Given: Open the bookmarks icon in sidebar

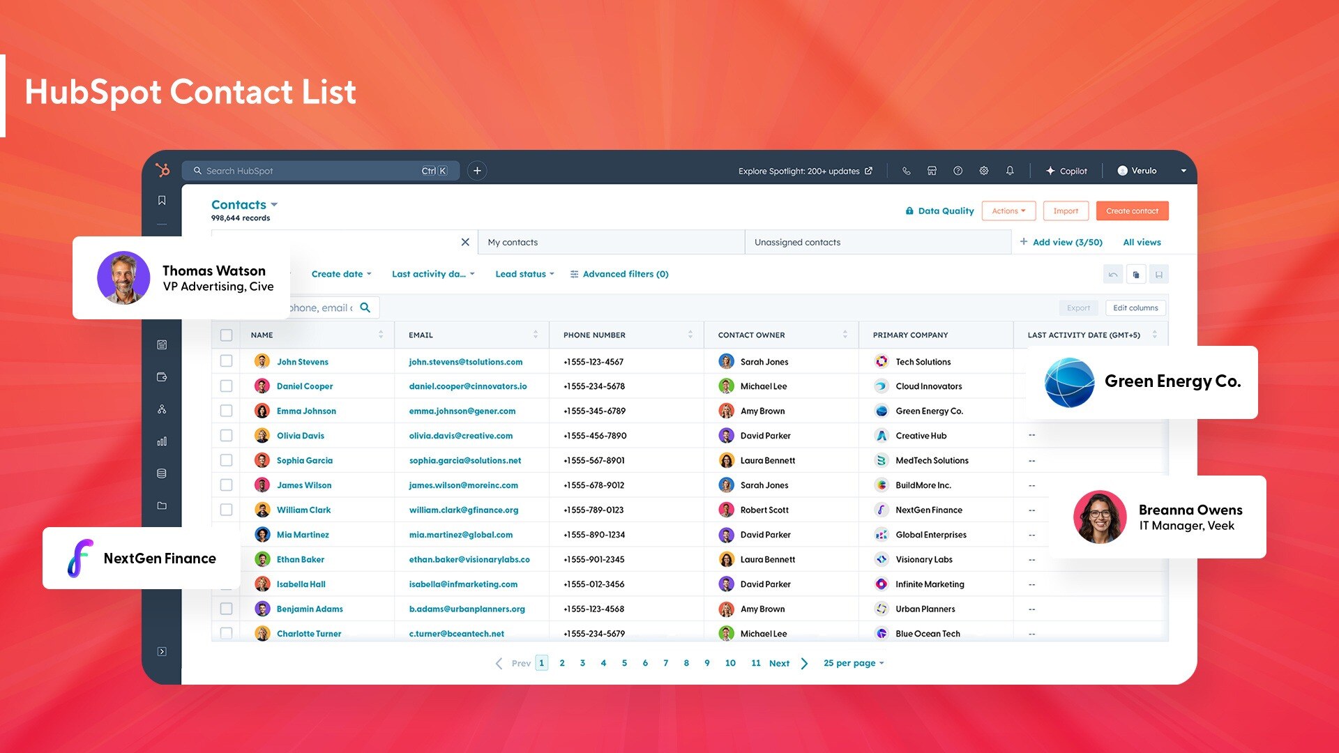Looking at the screenshot, I should coord(162,201).
